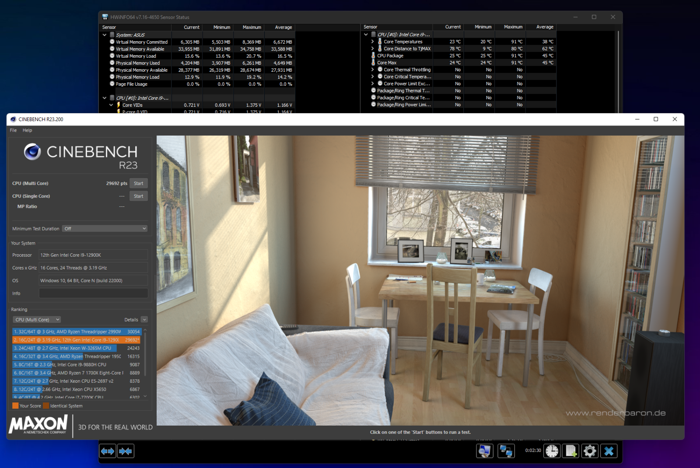Select ranking row Intel Xeon CPU X5650
The image size is (700, 468).
click(x=77, y=389)
